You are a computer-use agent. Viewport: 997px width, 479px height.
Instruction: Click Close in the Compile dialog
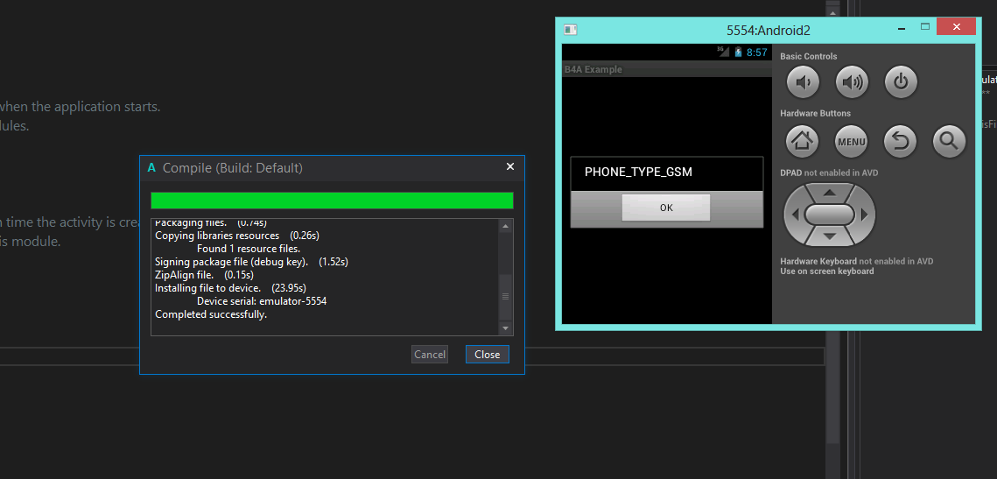[x=487, y=355]
